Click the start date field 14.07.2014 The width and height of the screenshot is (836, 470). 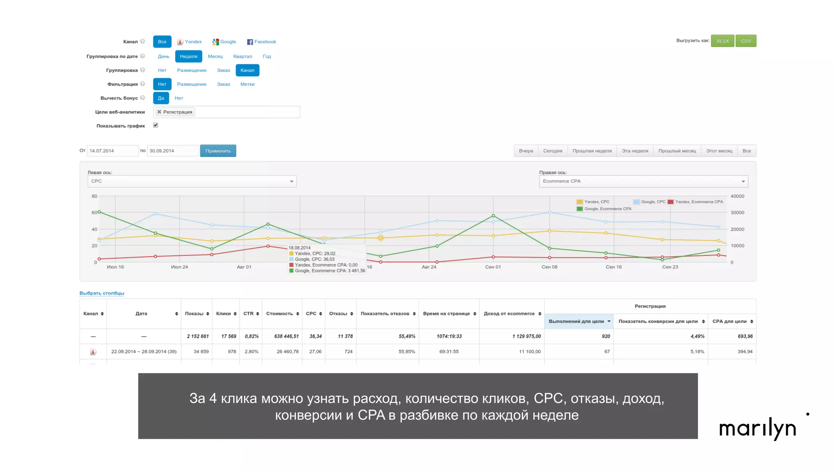pyautogui.click(x=112, y=151)
